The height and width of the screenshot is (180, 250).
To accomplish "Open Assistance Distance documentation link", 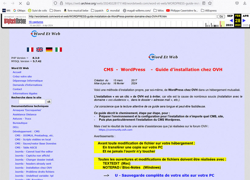I will coord(25,114).
